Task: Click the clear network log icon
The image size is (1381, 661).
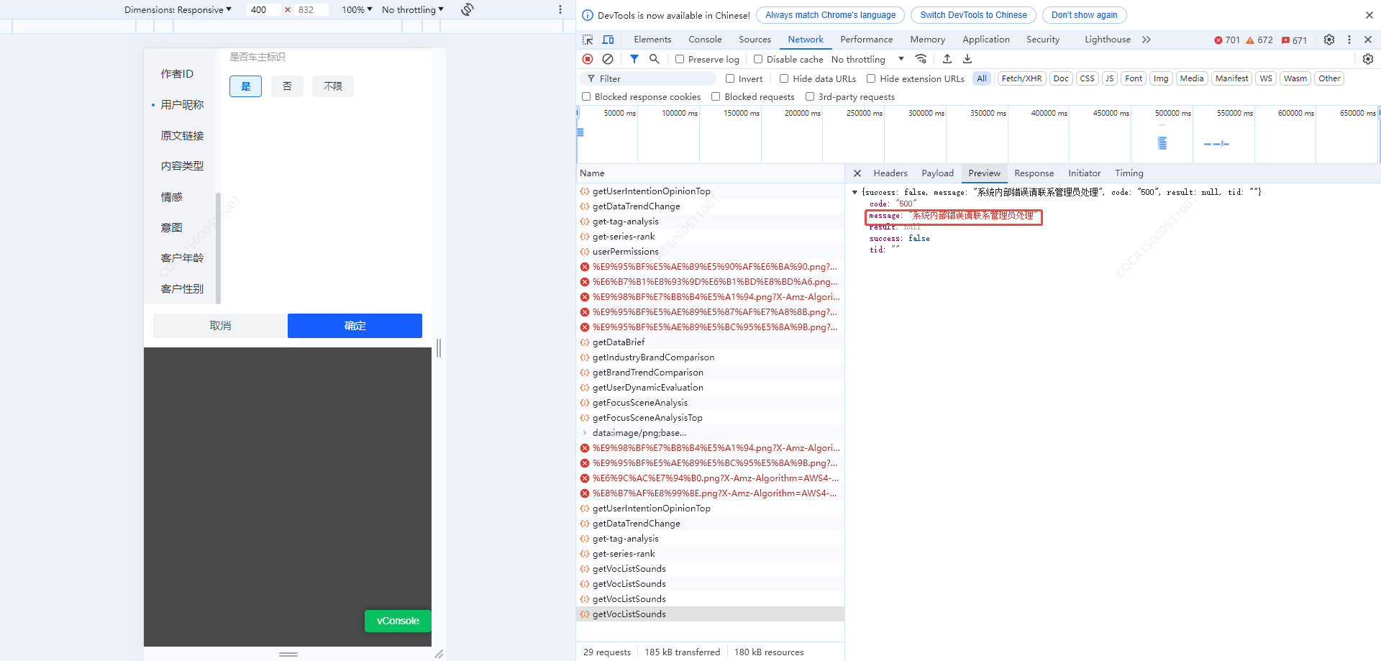Action: (608, 59)
